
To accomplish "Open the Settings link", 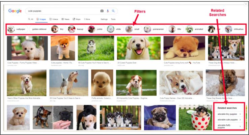I will (104, 19).
